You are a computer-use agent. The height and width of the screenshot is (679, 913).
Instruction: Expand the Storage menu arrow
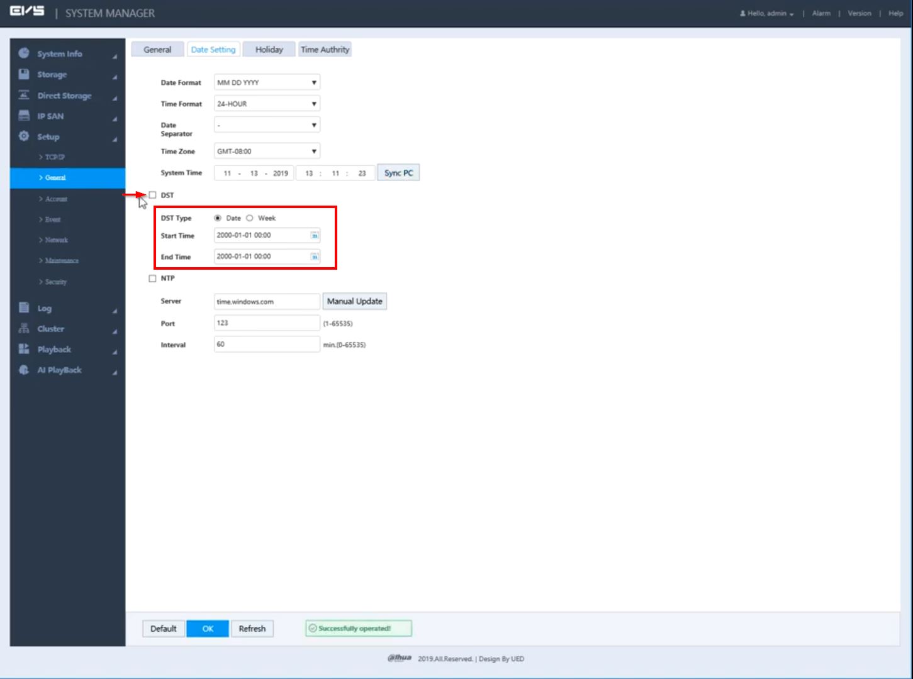point(115,77)
